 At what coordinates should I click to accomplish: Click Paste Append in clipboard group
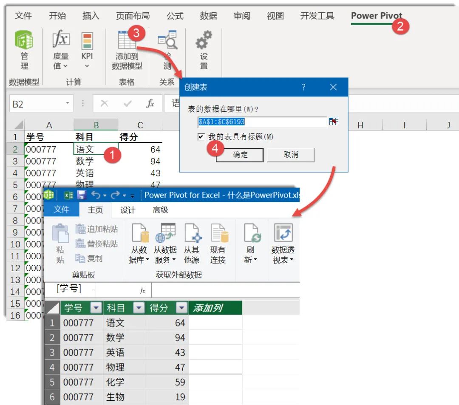pyautogui.click(x=96, y=229)
